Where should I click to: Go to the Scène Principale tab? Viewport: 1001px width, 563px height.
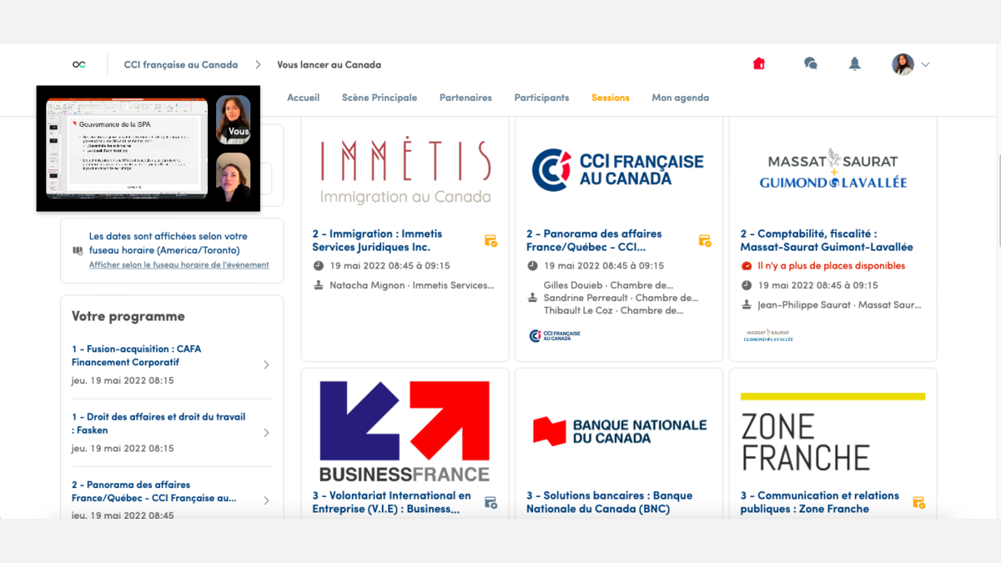pos(379,98)
